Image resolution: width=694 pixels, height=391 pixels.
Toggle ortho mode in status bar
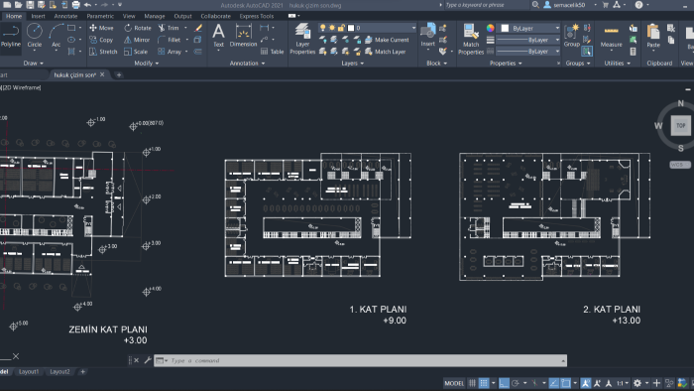[504, 383]
